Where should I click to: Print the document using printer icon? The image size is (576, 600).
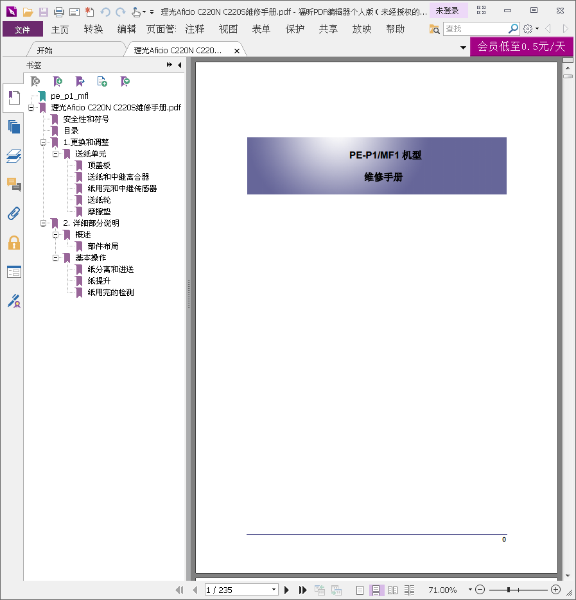pyautogui.click(x=59, y=12)
